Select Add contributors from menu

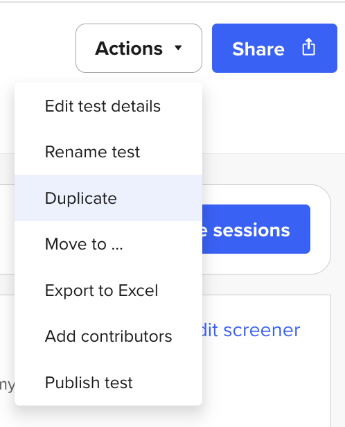coord(108,336)
